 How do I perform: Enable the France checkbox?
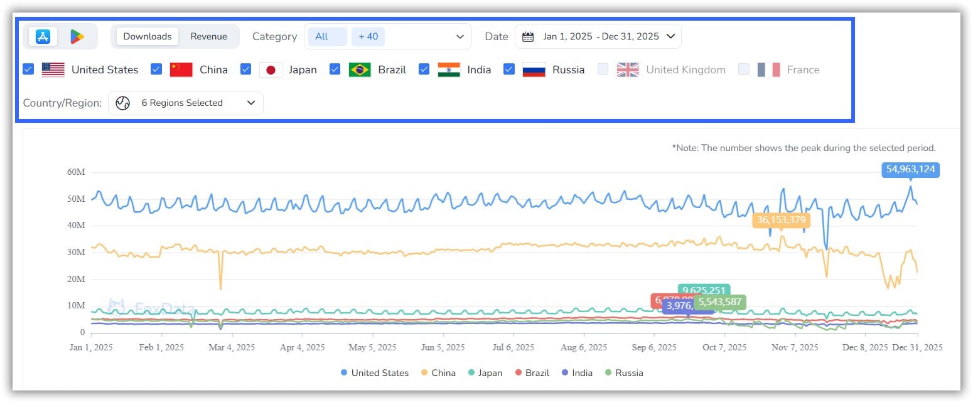(x=744, y=70)
